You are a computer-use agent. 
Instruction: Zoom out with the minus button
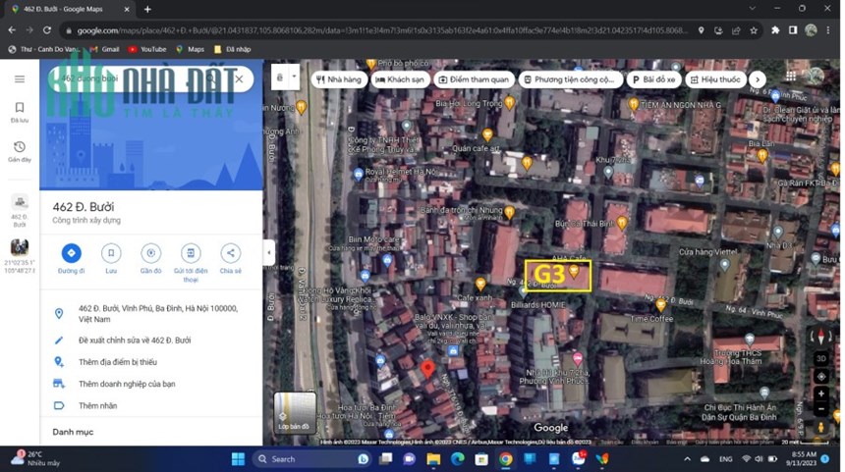coord(820,409)
